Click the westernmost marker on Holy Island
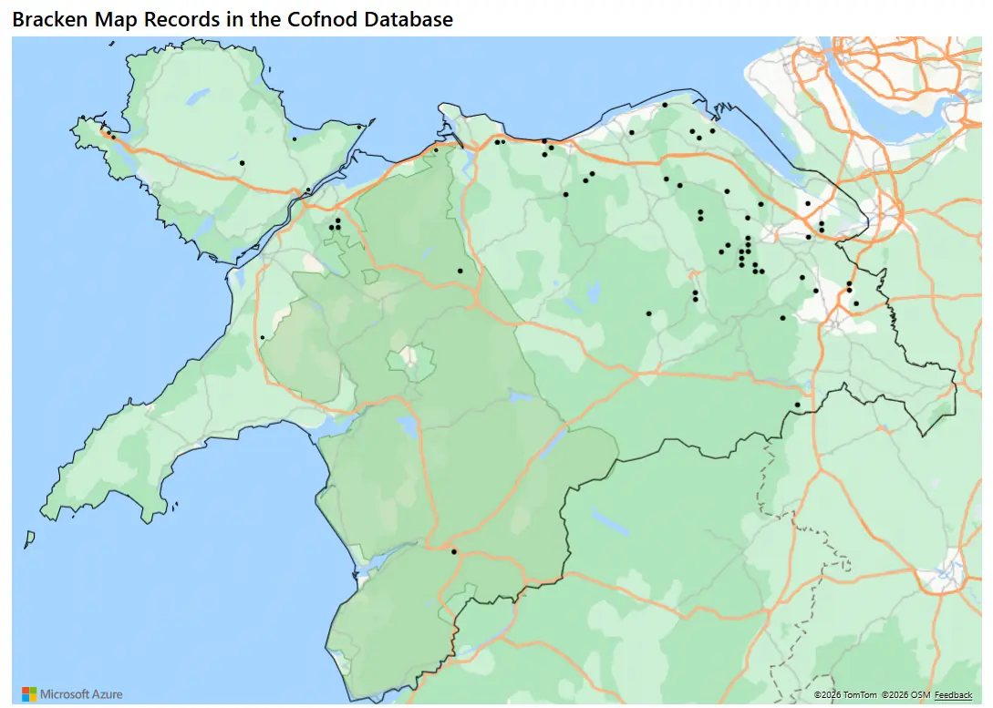993x708 pixels. pos(105,131)
